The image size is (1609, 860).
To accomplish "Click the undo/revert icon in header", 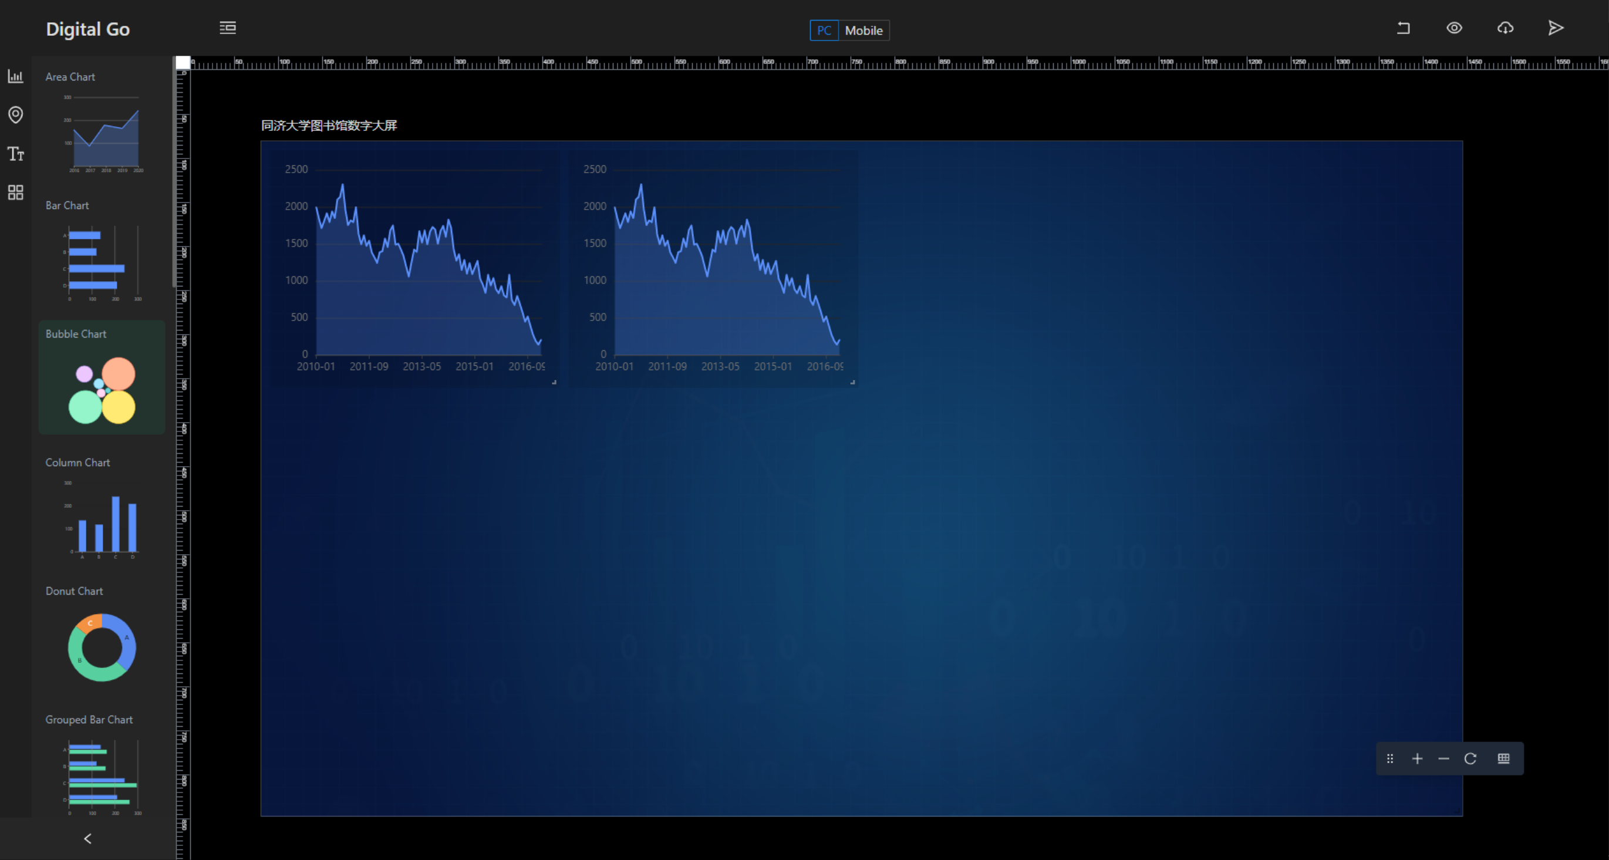I will (1404, 28).
